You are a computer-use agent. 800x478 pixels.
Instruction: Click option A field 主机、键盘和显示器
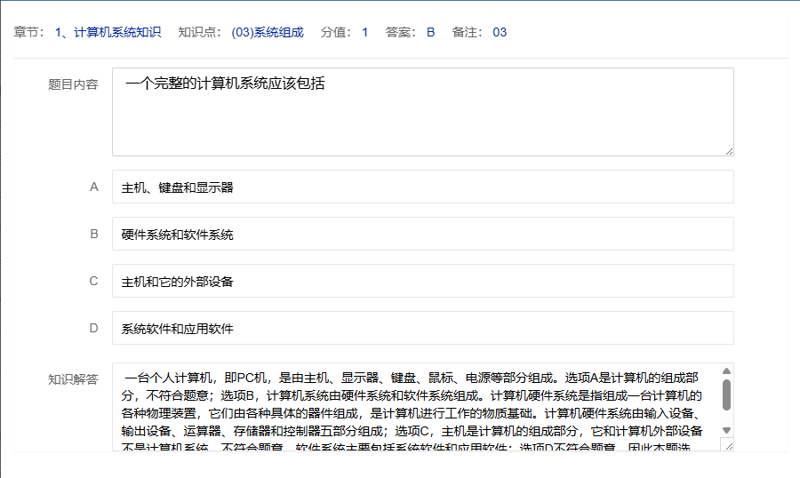point(422,187)
